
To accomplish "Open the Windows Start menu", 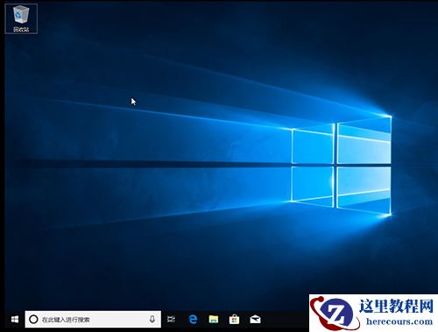I will 15,320.
